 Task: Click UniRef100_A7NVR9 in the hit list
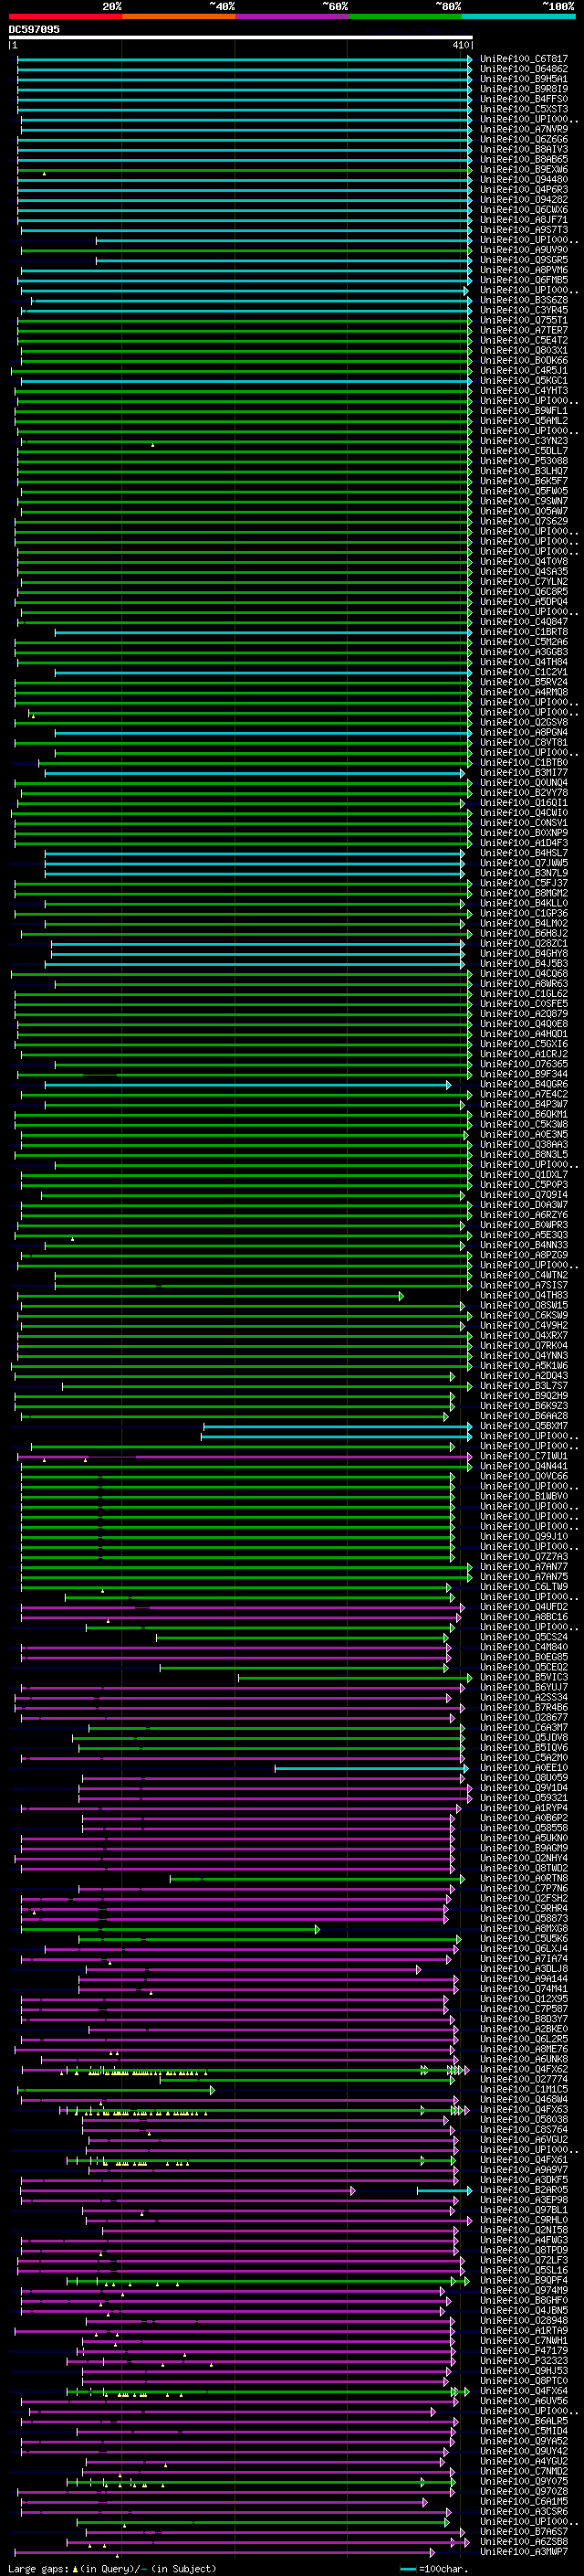524,129
